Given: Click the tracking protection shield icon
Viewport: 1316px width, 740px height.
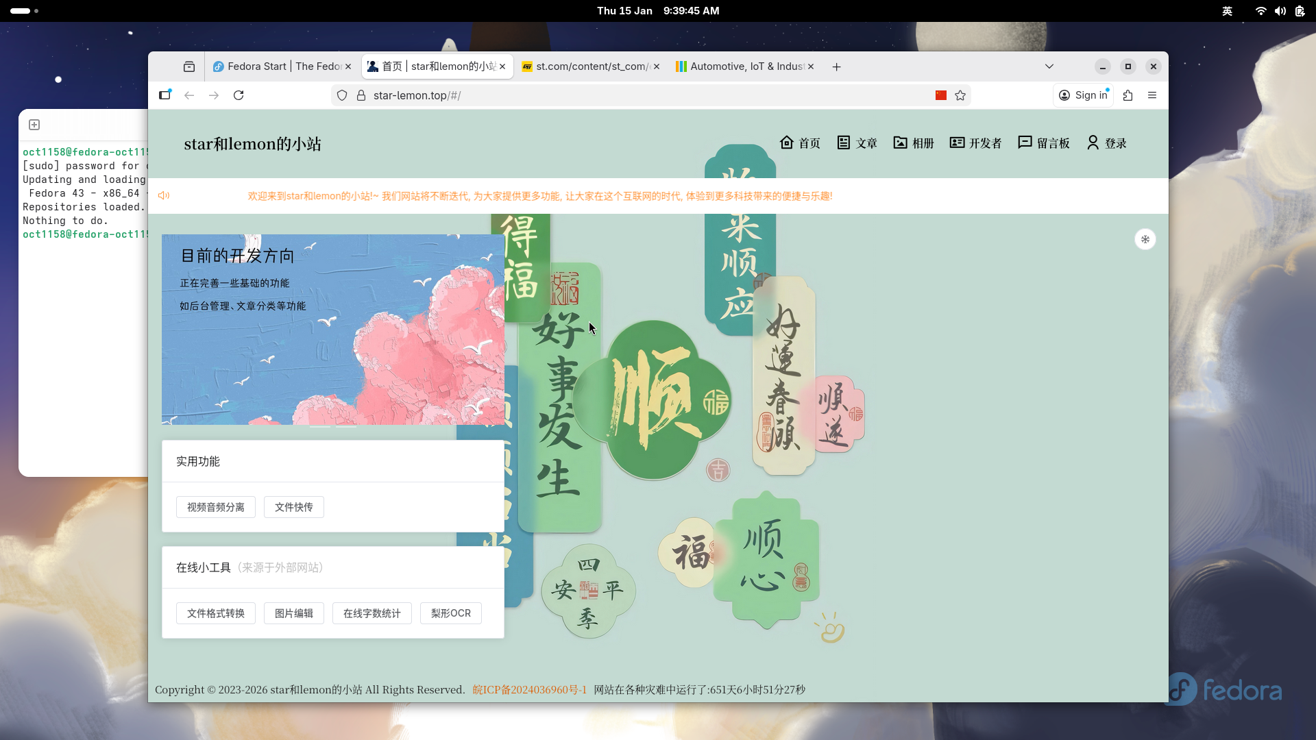Looking at the screenshot, I should coord(342,95).
